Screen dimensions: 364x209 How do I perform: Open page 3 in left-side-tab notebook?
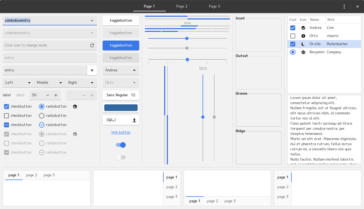point(283,197)
